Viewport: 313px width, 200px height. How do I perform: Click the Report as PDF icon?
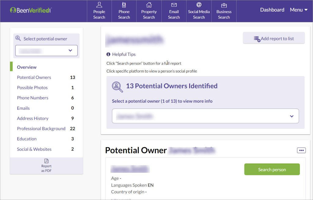[x=46, y=161]
